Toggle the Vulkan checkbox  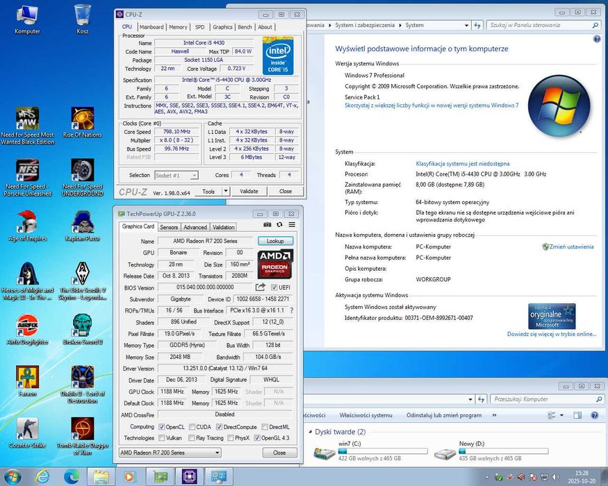[162, 438]
